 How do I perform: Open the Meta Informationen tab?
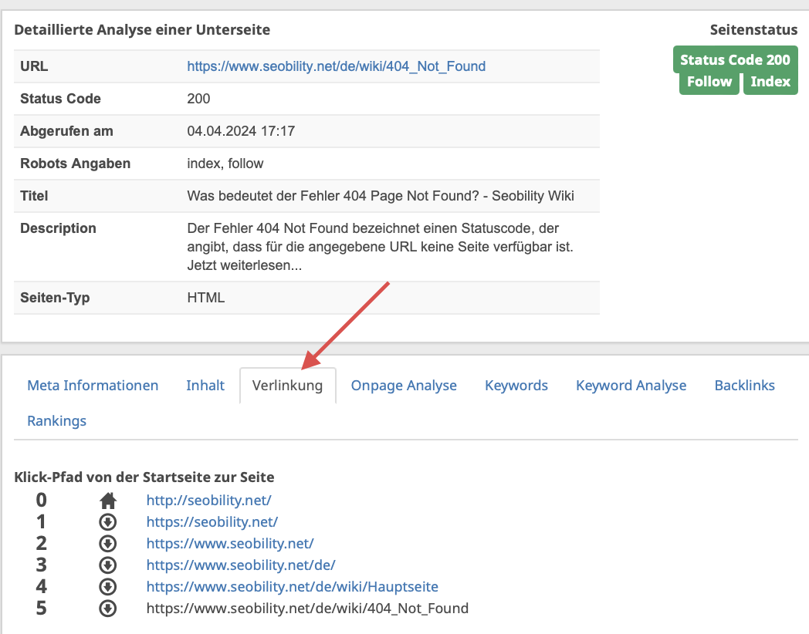coord(93,386)
